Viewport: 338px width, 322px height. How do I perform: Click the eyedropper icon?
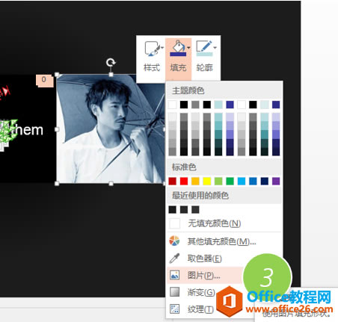click(x=174, y=258)
